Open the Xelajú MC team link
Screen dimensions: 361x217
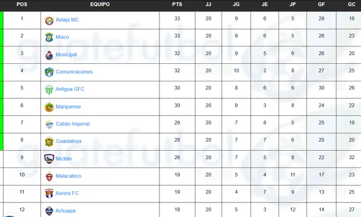pyautogui.click(x=67, y=20)
